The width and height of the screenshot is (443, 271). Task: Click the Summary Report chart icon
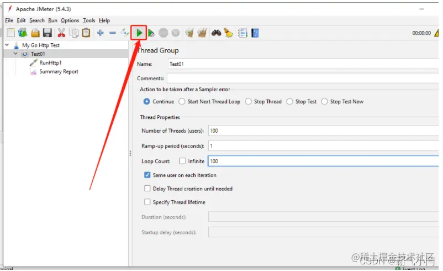point(33,72)
